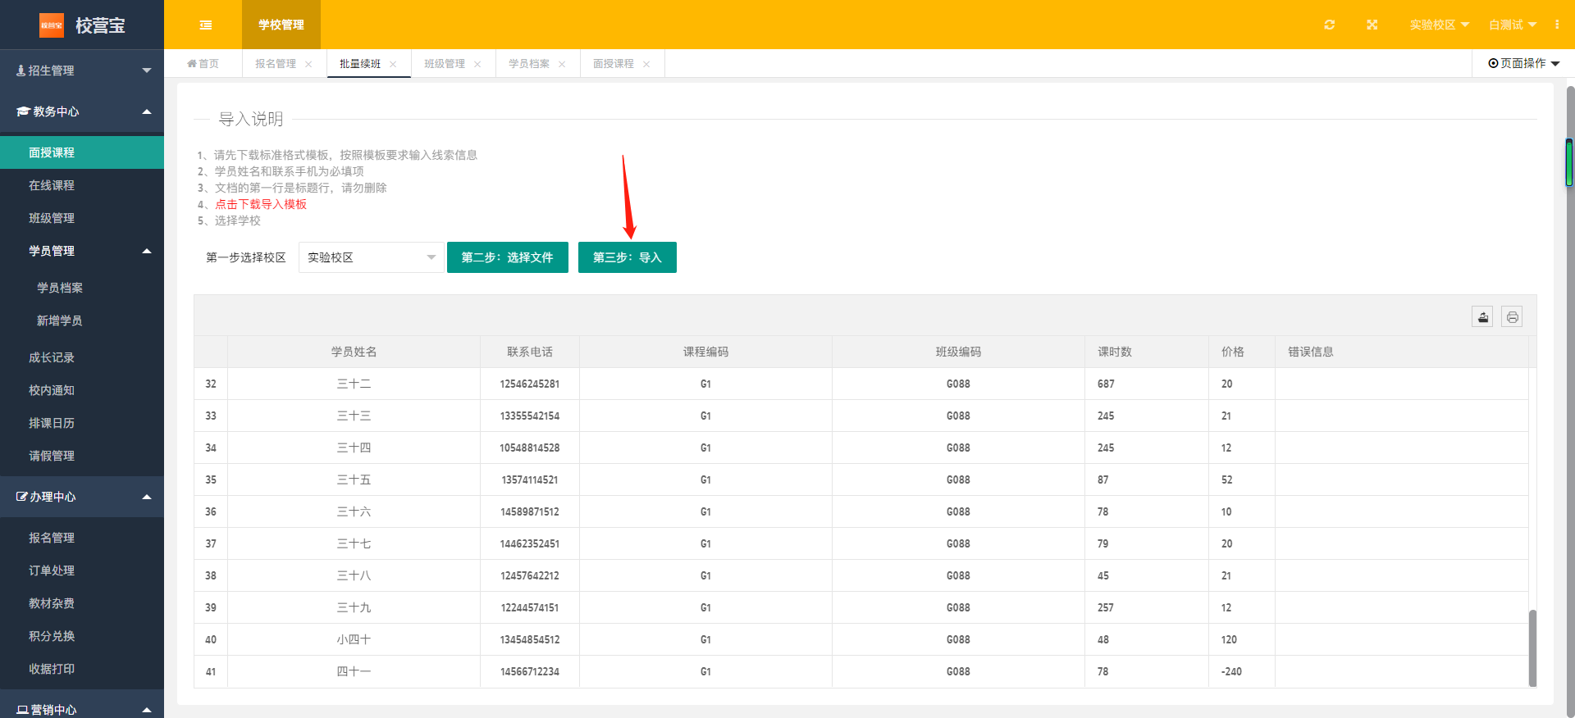Screen dimensions: 1575x718
Task: Open 成长记录 in sidebar
Action: 82,357
